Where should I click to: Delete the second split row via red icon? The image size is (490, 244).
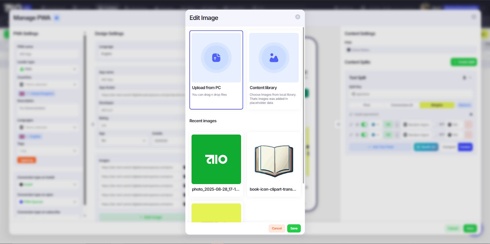pyautogui.click(x=468, y=135)
